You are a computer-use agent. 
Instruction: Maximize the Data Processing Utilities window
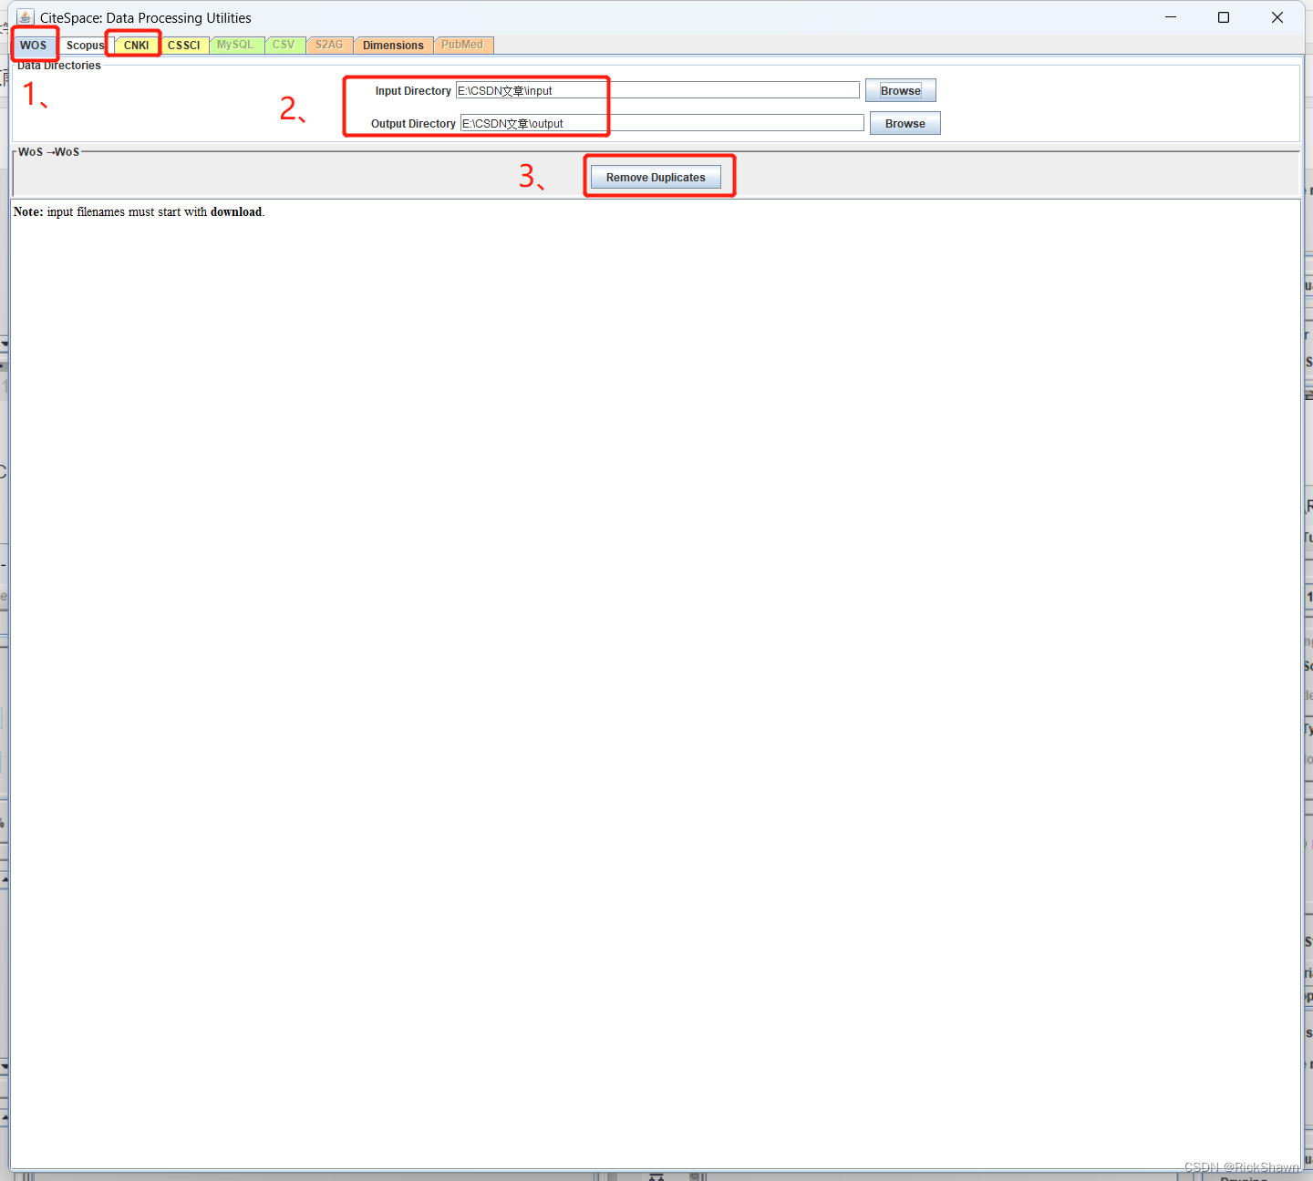(1224, 17)
